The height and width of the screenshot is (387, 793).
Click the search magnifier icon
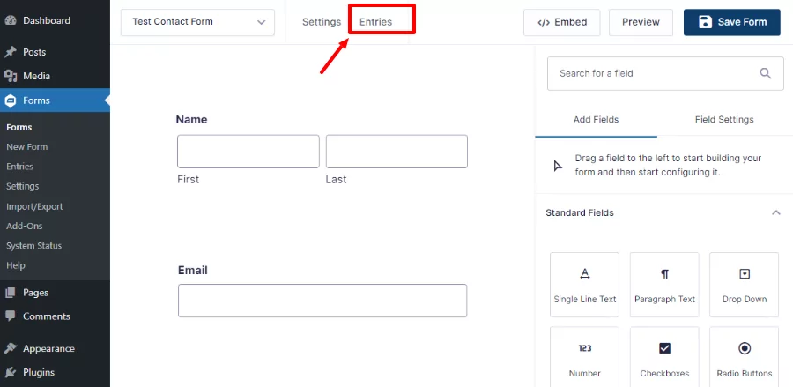(x=765, y=73)
